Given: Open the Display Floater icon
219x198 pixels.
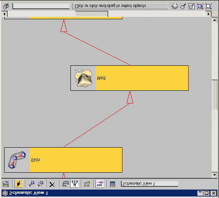Looking at the screenshot, I should pyautogui.click(x=6, y=184).
